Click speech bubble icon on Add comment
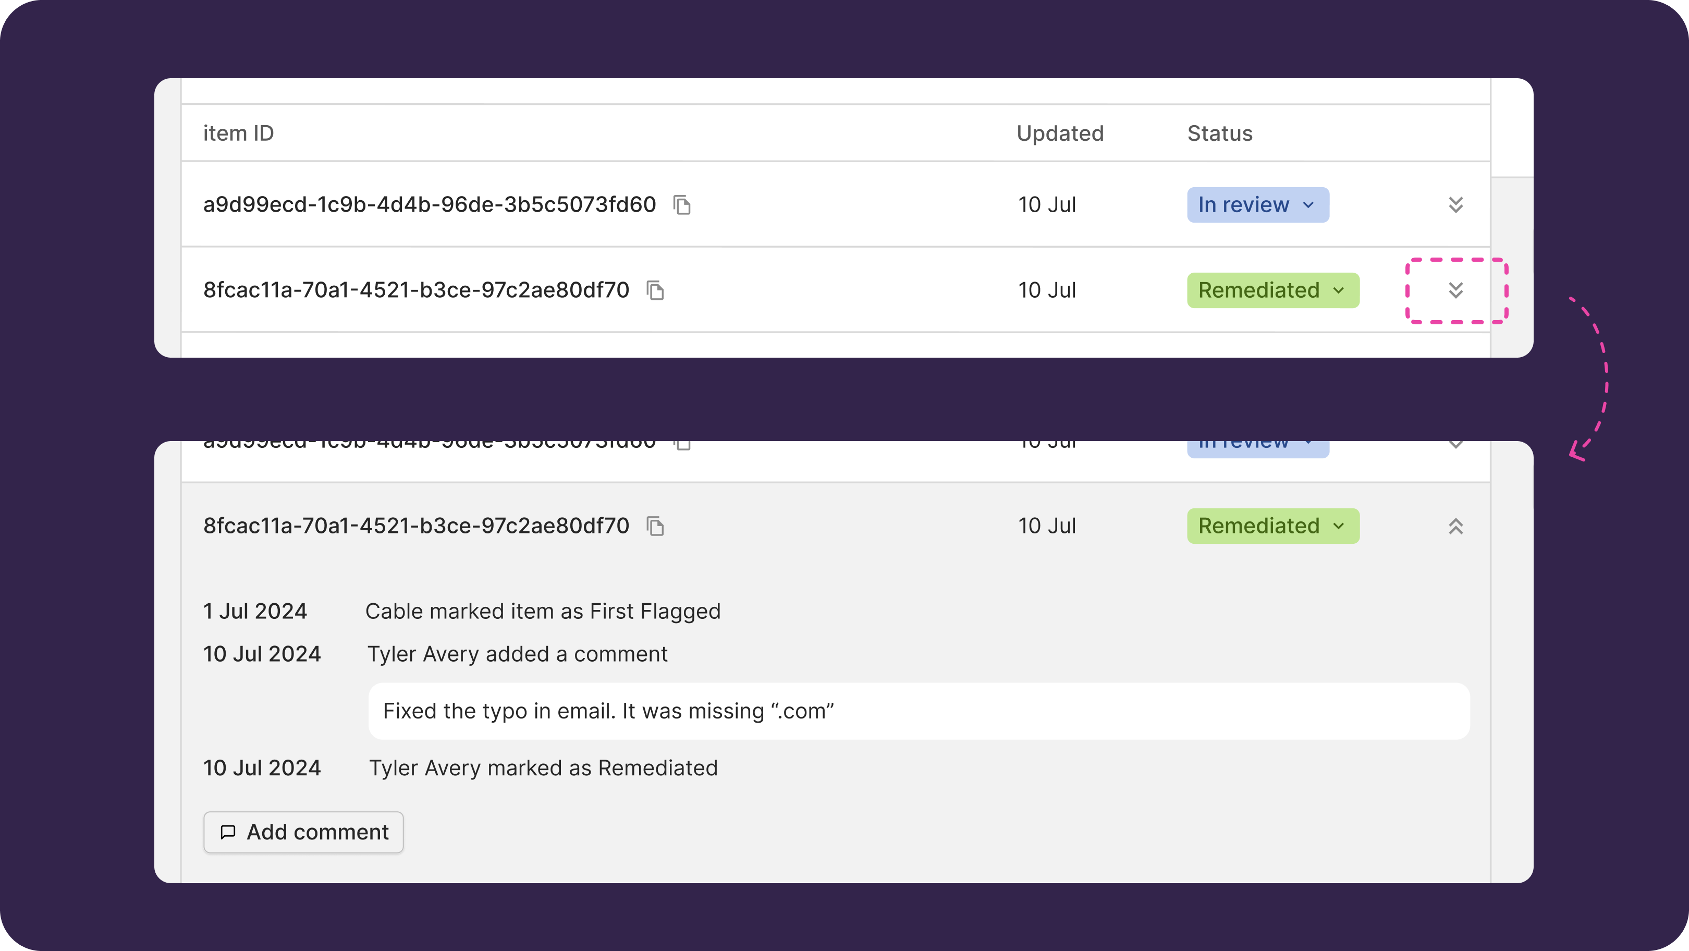 coord(227,832)
